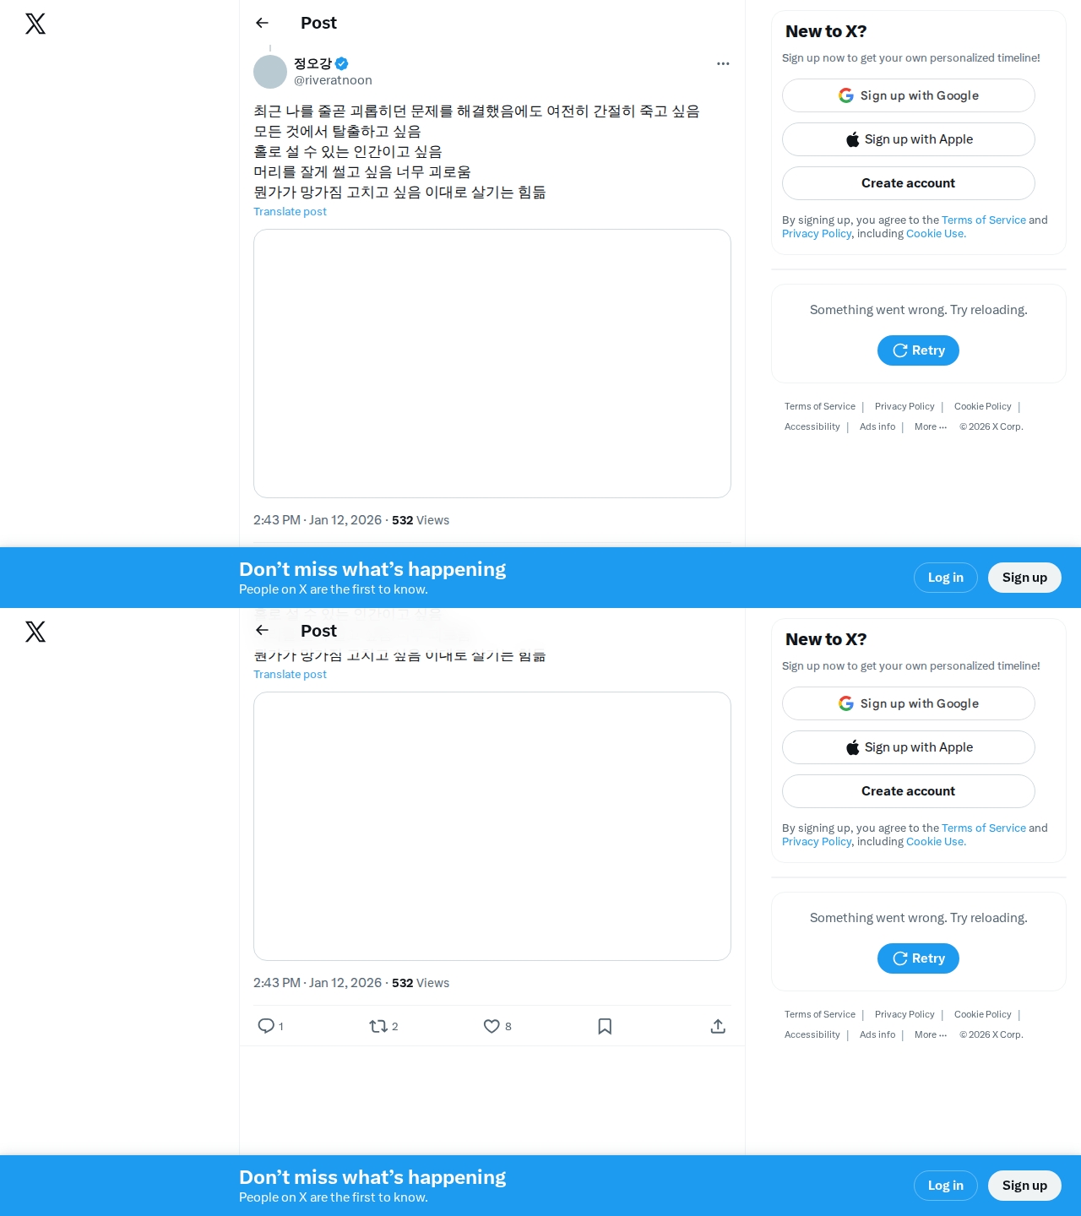Screen dimensions: 1081x1216
Task: Open the timestamp just above the reply count
Action: point(318,983)
